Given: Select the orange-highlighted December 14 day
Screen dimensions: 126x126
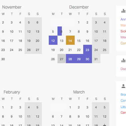Looking at the screenshot, I should pos(70,40).
